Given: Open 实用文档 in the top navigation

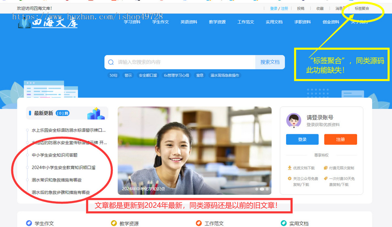Looking at the screenshot, I should click(x=274, y=22).
